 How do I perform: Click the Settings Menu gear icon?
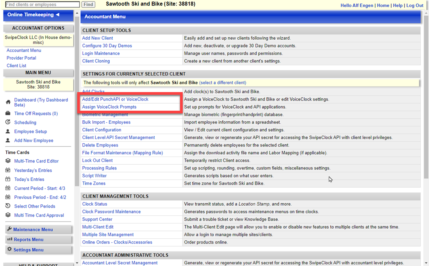pos(10,249)
